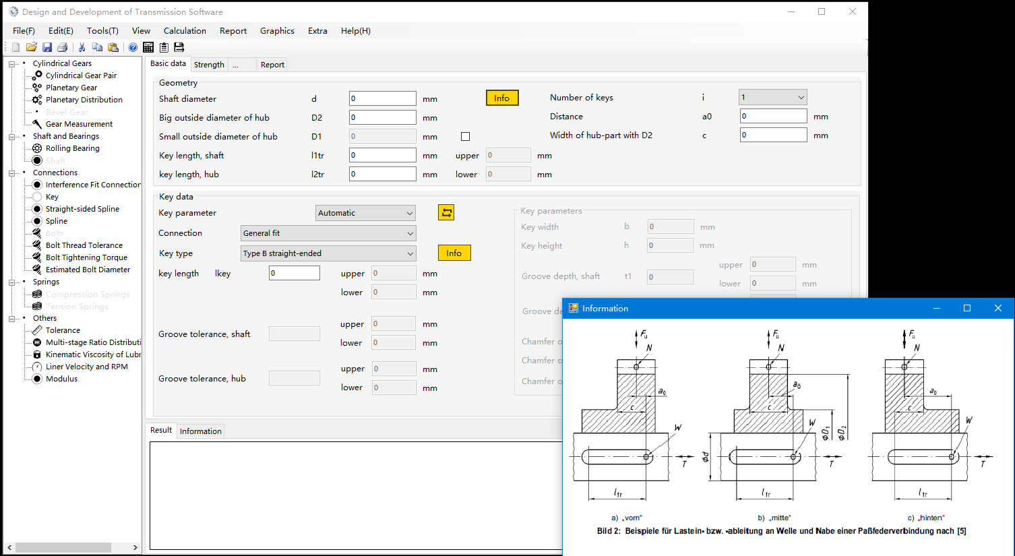Screen dimensions: 1015x556
Task: Click the yellow swap arrows button beside Key parameter
Action: [446, 212]
